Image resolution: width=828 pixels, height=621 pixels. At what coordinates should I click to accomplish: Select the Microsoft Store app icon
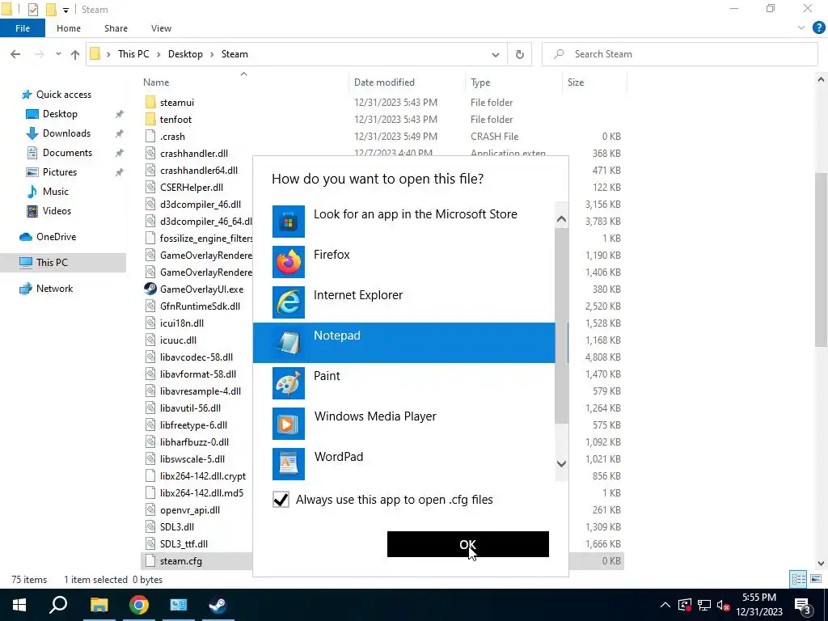[289, 222]
